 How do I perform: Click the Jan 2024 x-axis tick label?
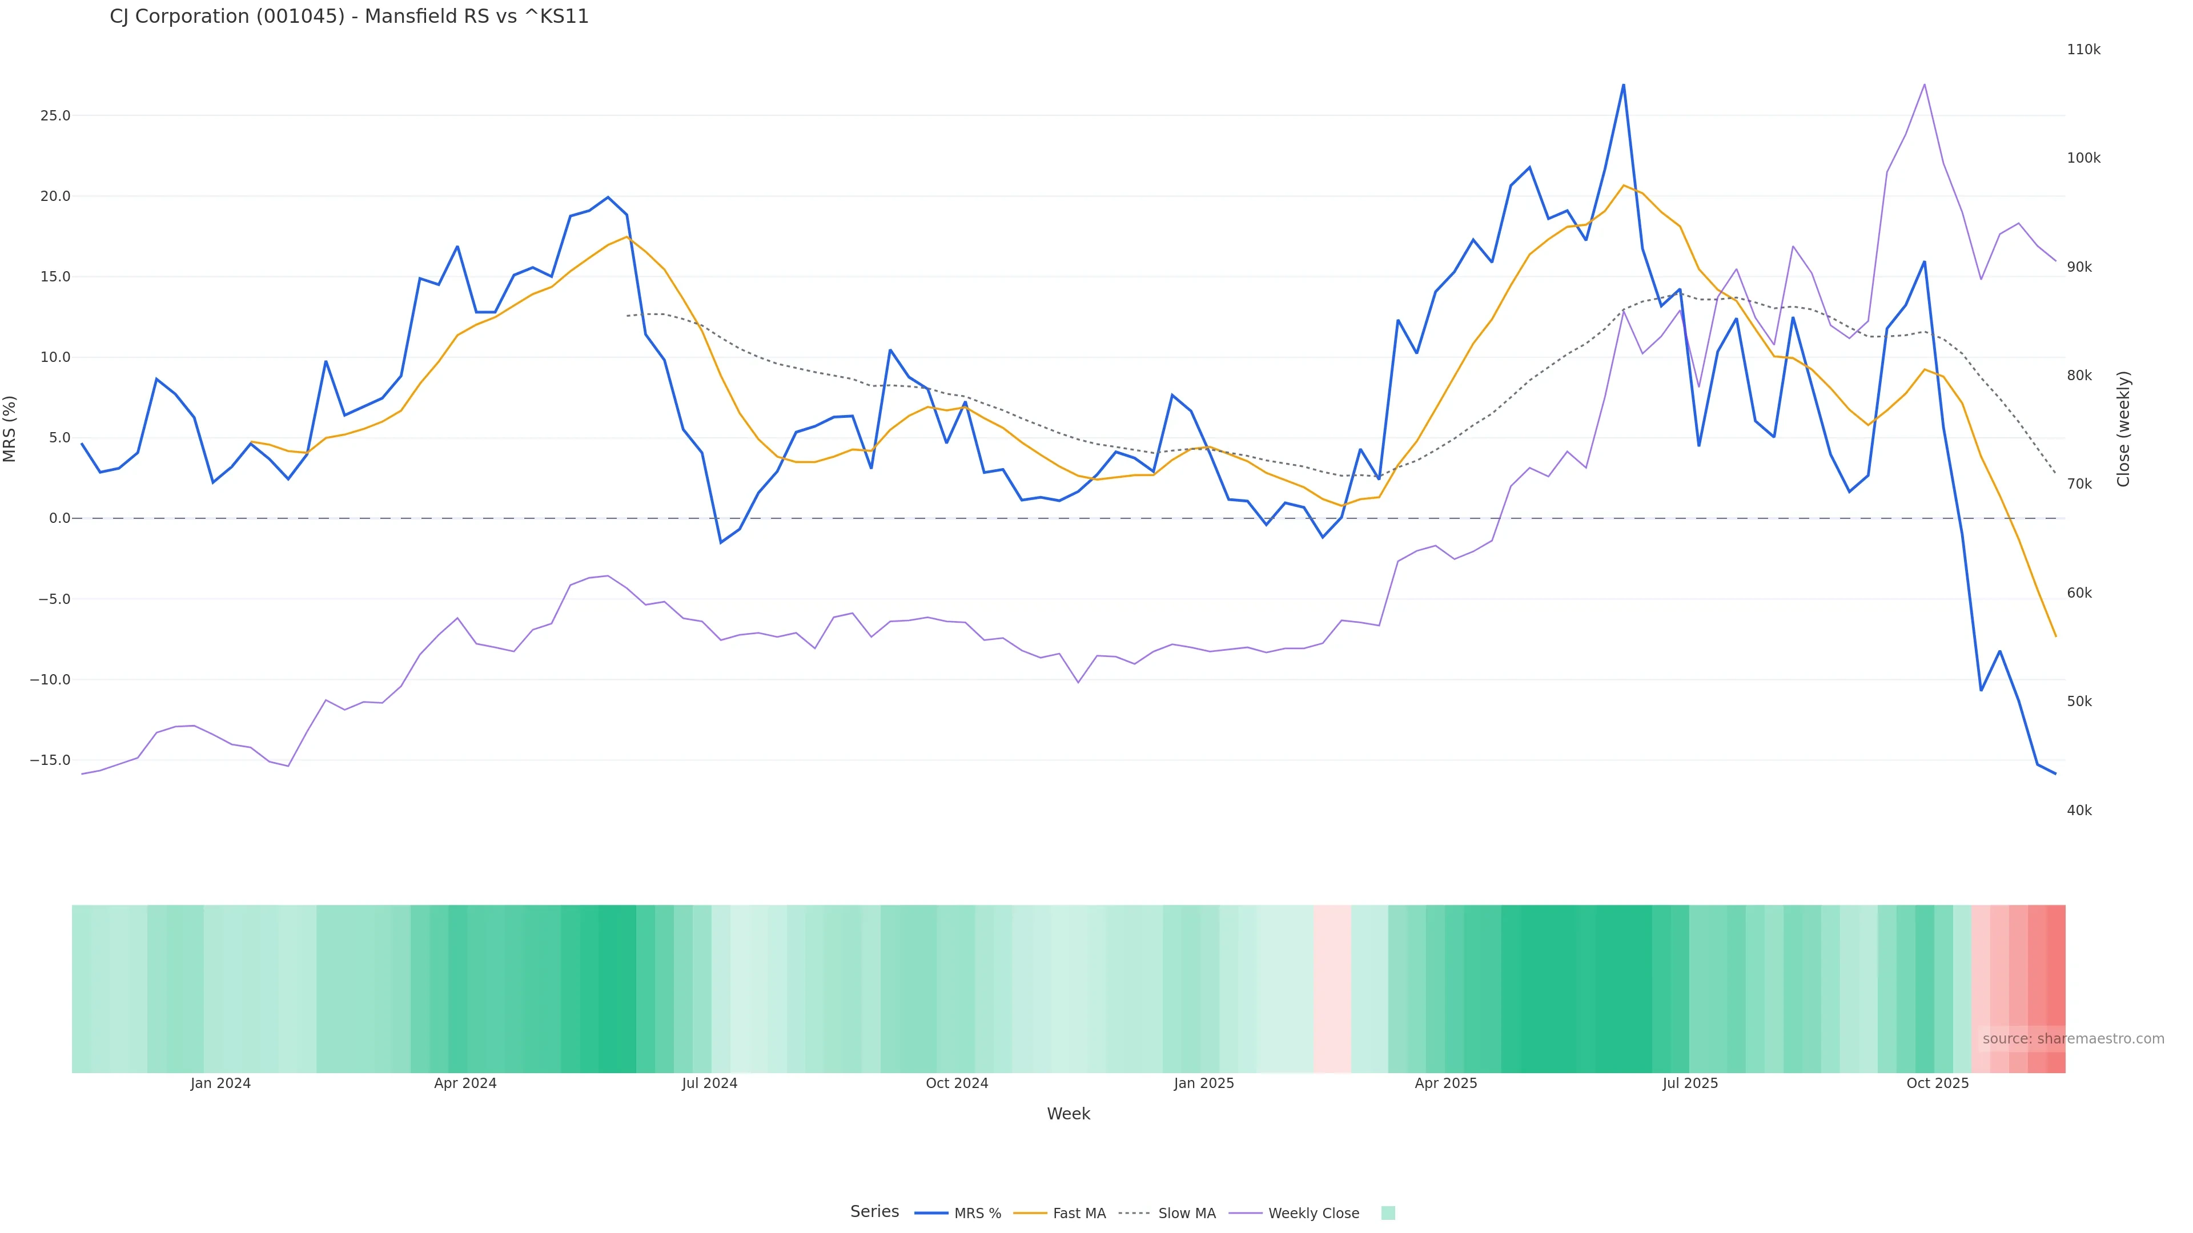tap(220, 1083)
